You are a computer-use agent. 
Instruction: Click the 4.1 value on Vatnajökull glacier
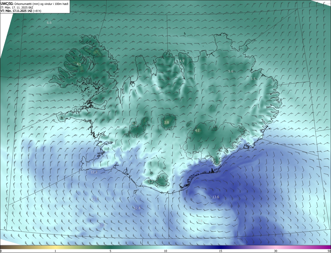[x=197, y=131]
